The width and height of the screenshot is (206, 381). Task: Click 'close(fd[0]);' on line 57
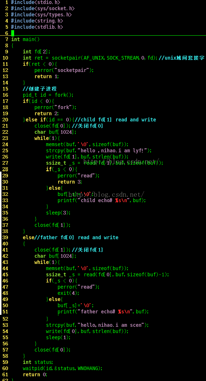click(52, 350)
